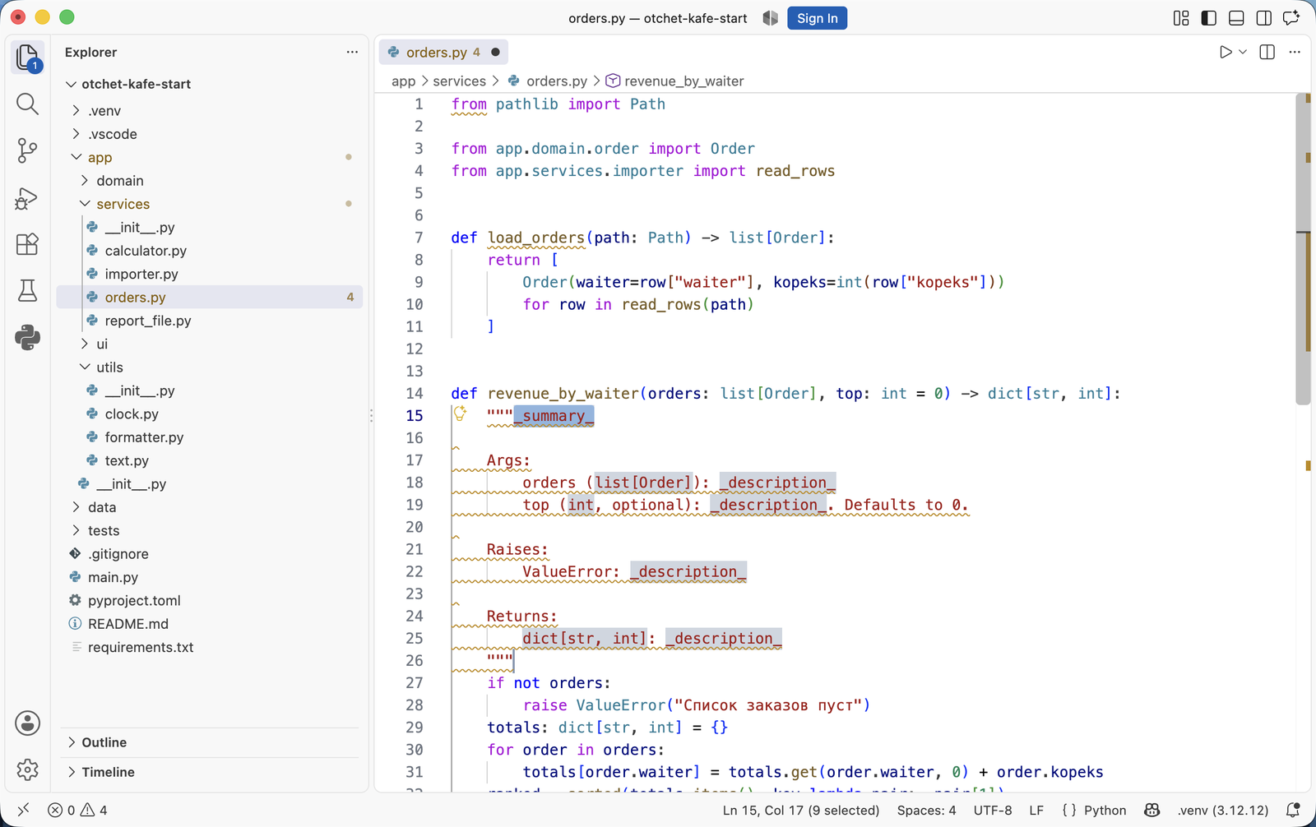Expand the domain folder
The height and width of the screenshot is (827, 1316).
pos(120,181)
